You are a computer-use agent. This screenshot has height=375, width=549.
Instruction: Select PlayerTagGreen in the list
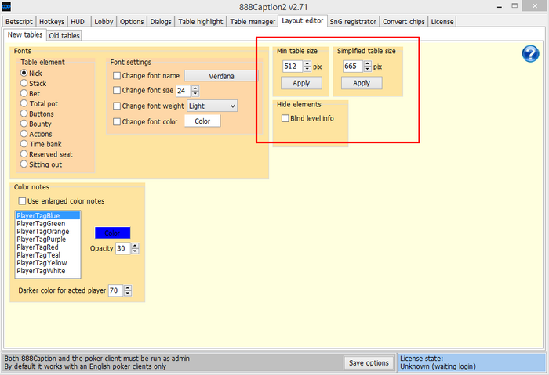coord(48,224)
